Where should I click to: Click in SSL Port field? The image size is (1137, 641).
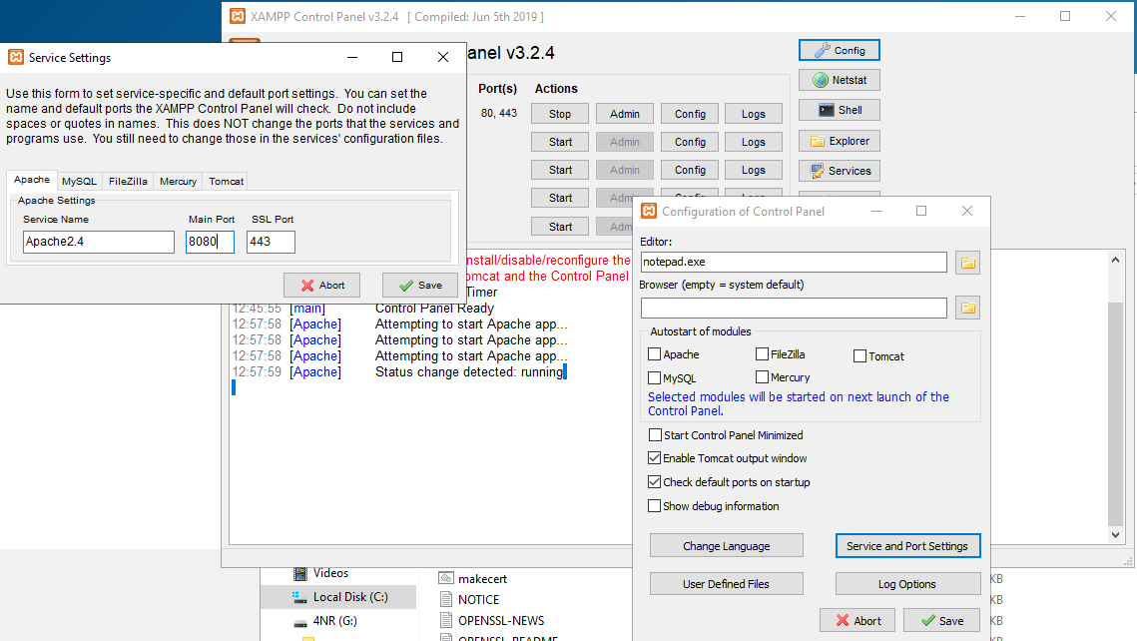coord(271,242)
